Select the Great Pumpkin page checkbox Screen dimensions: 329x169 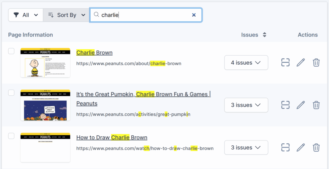(x=11, y=93)
